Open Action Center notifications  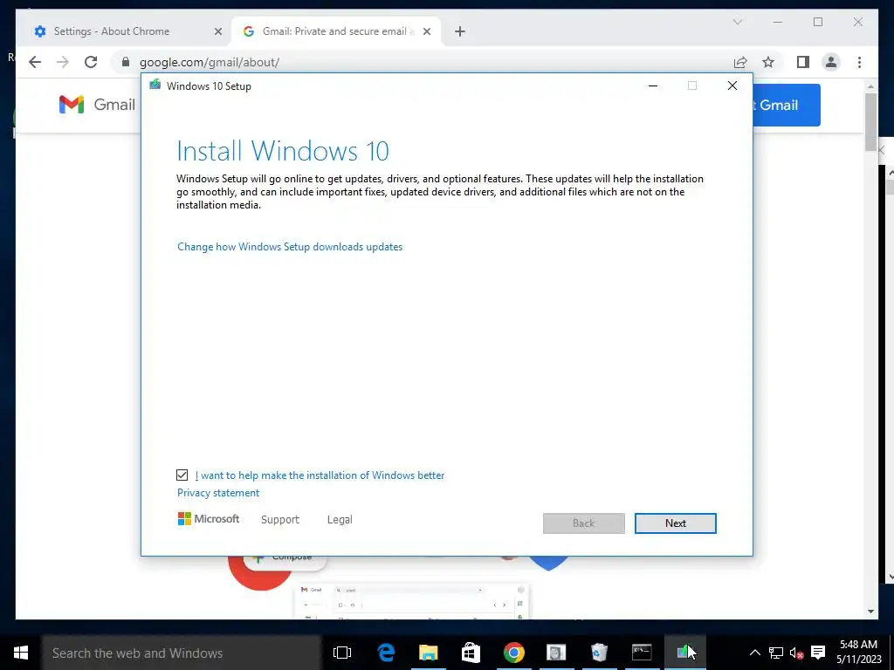(x=818, y=653)
